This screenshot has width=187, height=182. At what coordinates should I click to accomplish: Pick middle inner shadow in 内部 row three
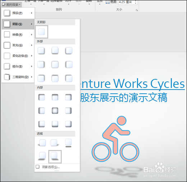(55, 124)
